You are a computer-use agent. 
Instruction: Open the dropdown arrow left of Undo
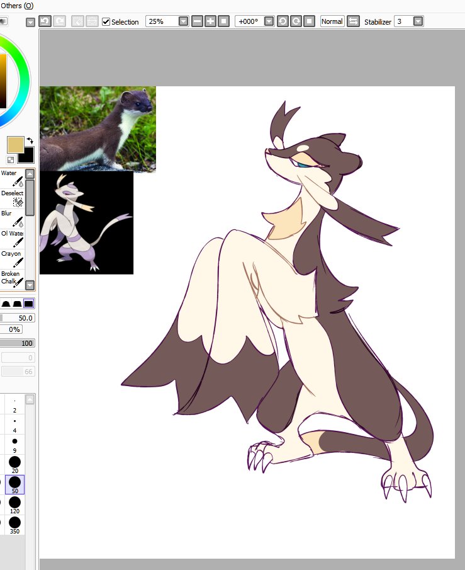coord(30,22)
